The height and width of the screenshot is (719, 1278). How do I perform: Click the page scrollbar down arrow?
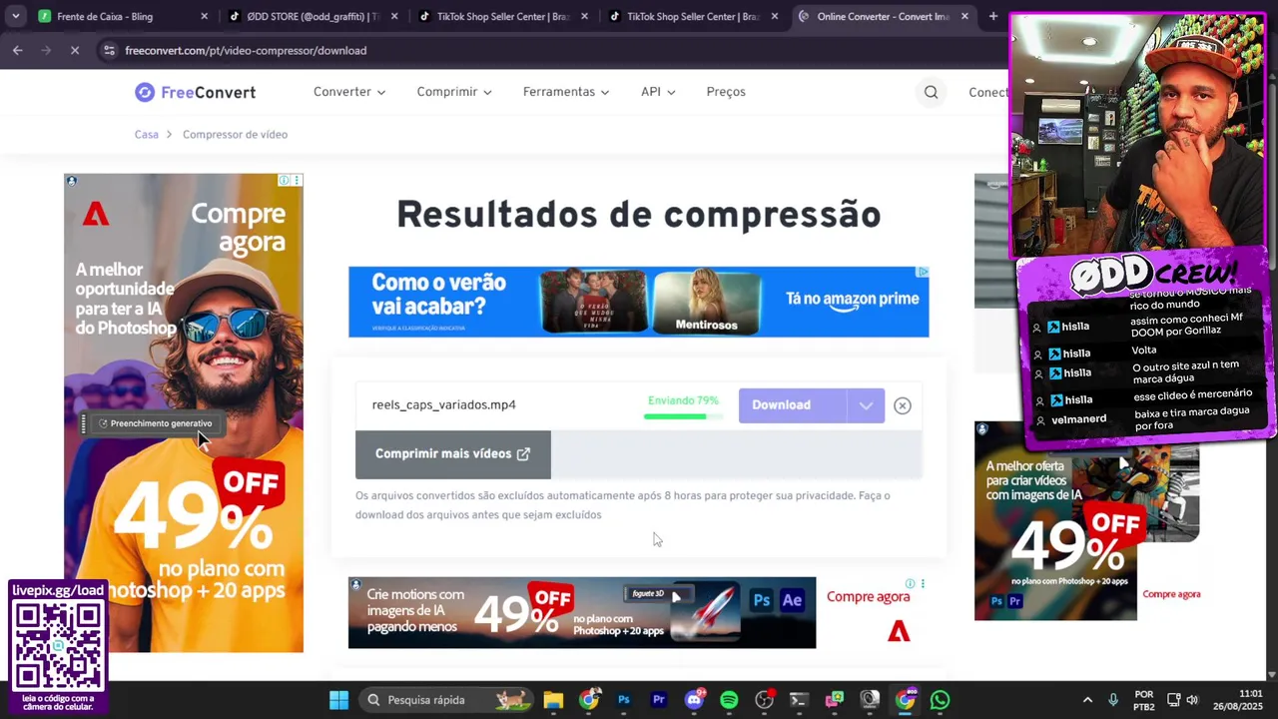[1270, 675]
